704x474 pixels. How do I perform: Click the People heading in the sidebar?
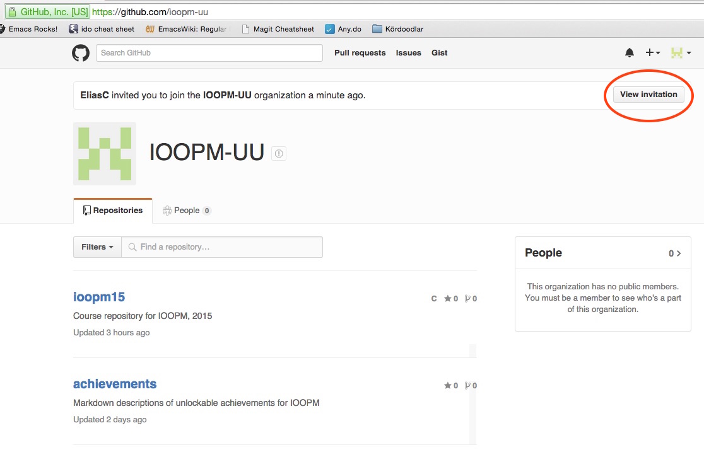543,253
